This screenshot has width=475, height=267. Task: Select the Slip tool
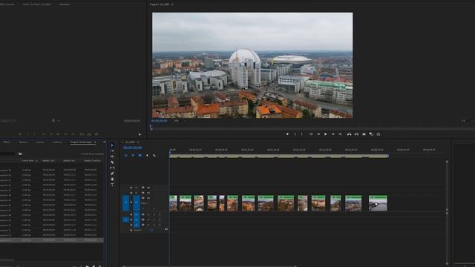(x=112, y=168)
